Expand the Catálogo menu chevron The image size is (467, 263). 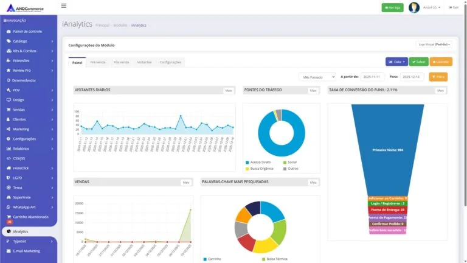coord(52,41)
